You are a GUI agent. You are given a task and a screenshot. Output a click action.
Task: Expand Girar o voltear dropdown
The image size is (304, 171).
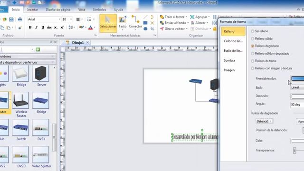pyautogui.click(x=187, y=28)
